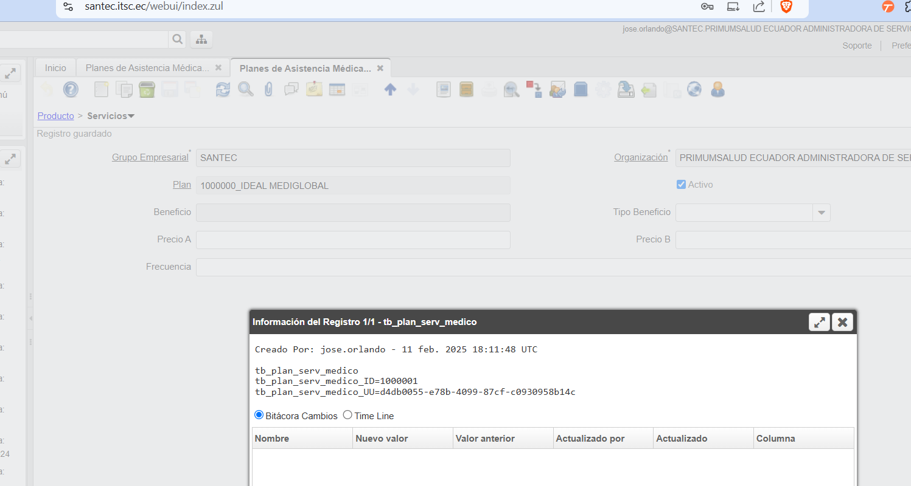911x486 pixels.
Task: Open the Chat speech bubbles icon
Action: (291, 90)
